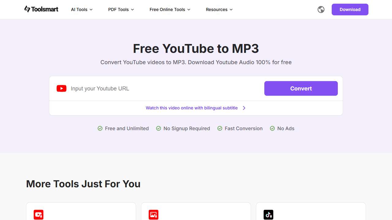Select the TikTok downloader card icon

(x=268, y=215)
